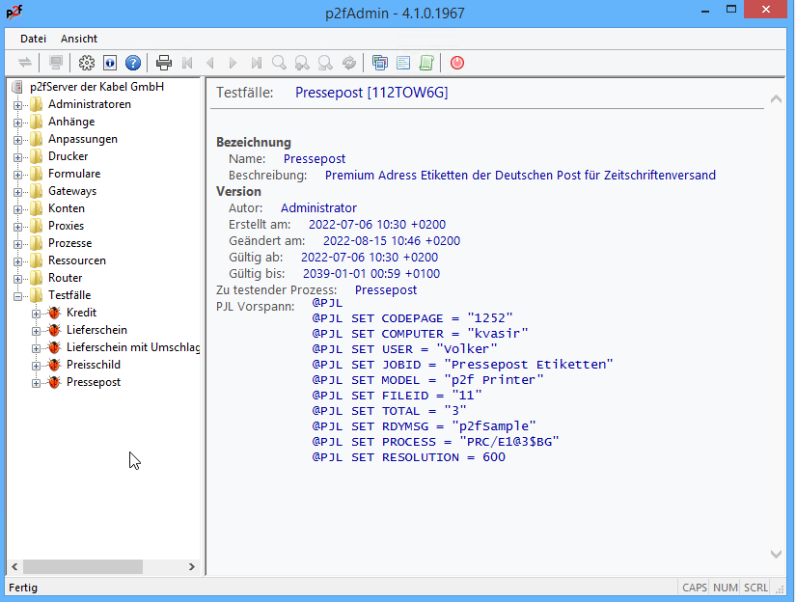The width and height of the screenshot is (796, 602).
Task: Click NUM indicator in the status bar
Action: click(x=726, y=588)
